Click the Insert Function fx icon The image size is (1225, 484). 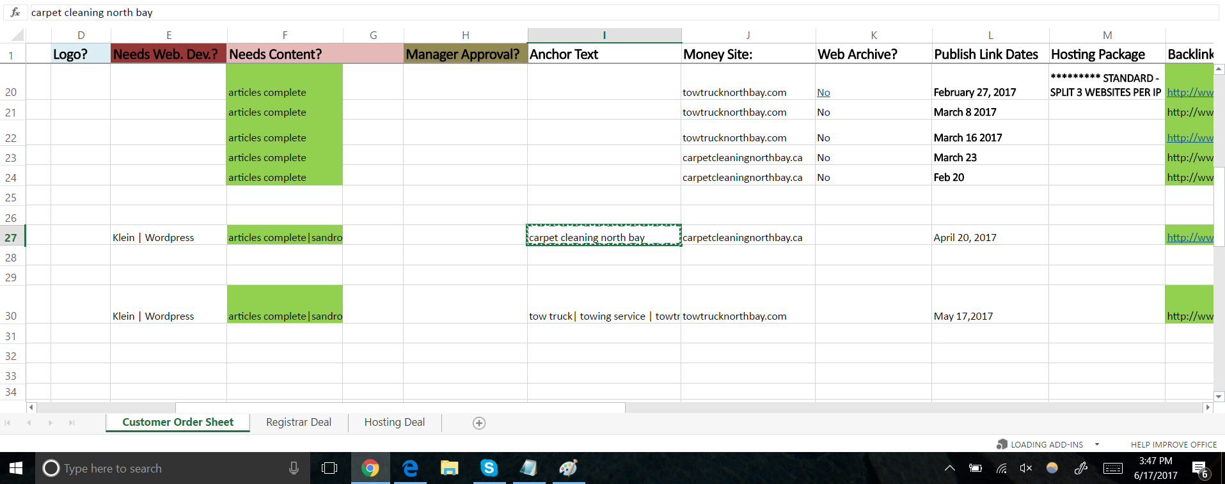click(15, 12)
